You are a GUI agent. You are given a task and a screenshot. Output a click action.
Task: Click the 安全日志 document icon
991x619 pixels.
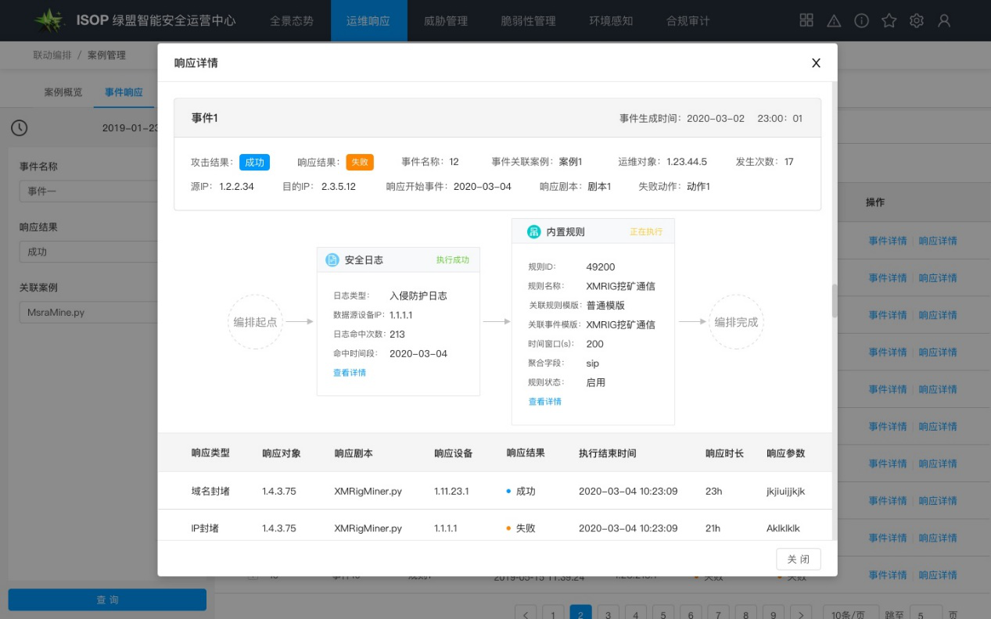pyautogui.click(x=332, y=260)
